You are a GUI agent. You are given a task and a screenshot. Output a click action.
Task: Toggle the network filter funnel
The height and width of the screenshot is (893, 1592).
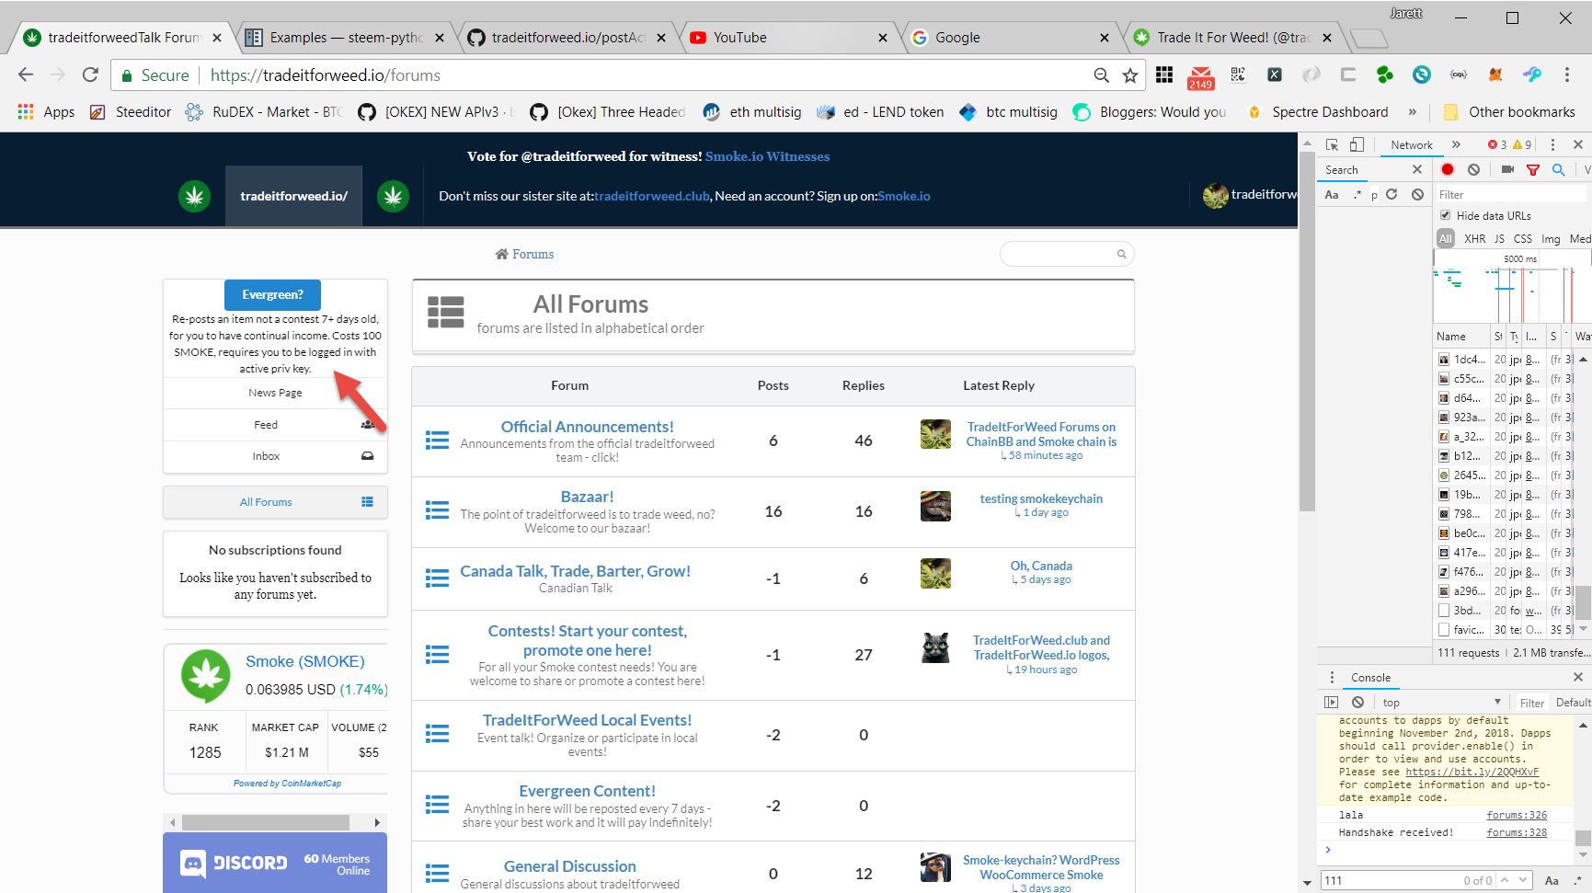point(1533,169)
